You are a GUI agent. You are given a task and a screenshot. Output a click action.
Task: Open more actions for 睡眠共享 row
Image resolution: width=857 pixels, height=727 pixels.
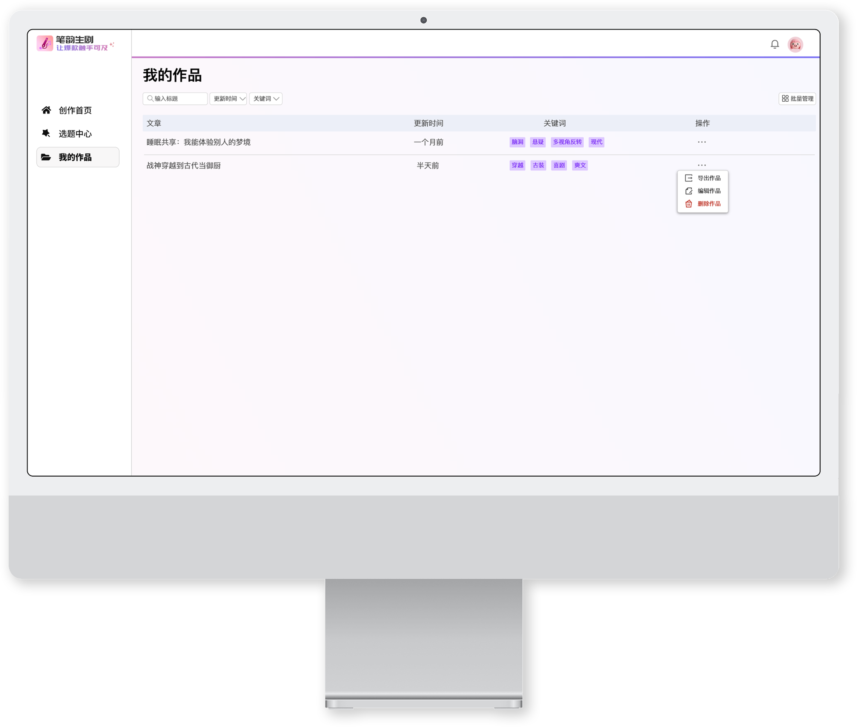pos(701,142)
